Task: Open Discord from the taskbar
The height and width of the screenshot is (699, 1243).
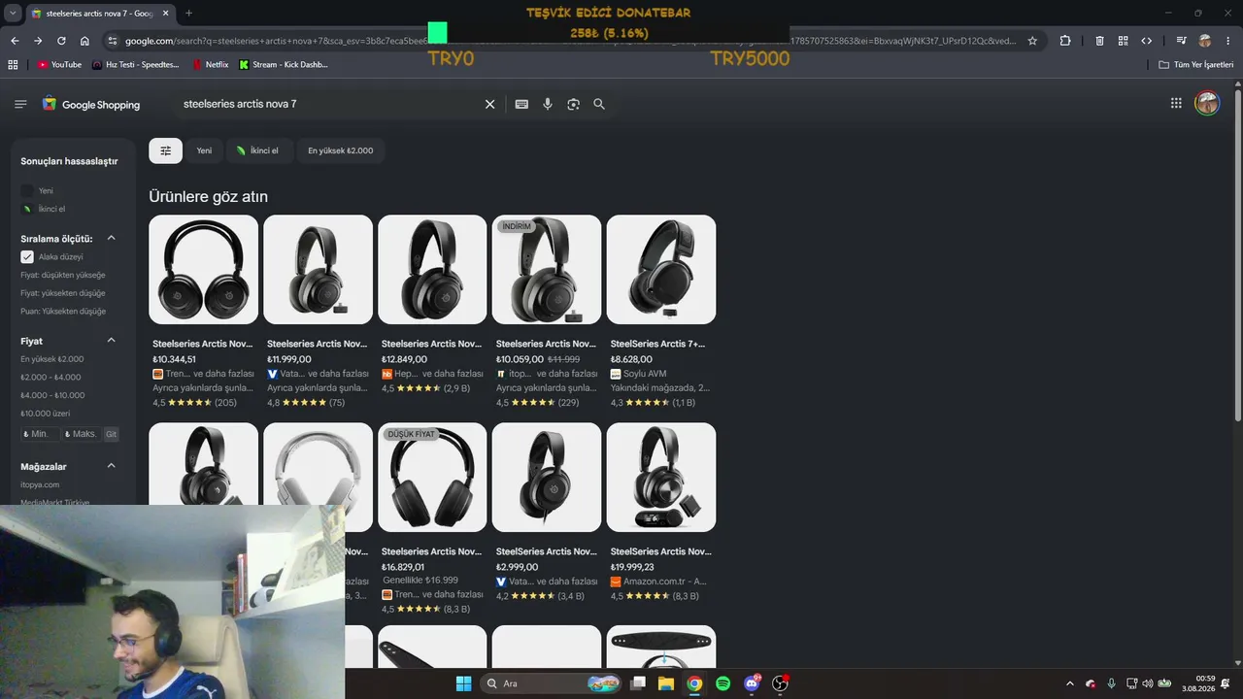Action: [x=752, y=683]
